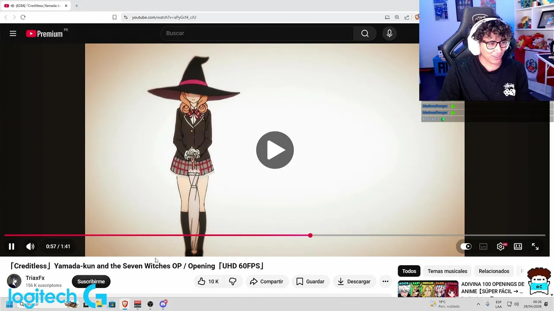This screenshot has height=311, width=554.
Task: Click the youtube.com address bar URL
Action: 164,17
